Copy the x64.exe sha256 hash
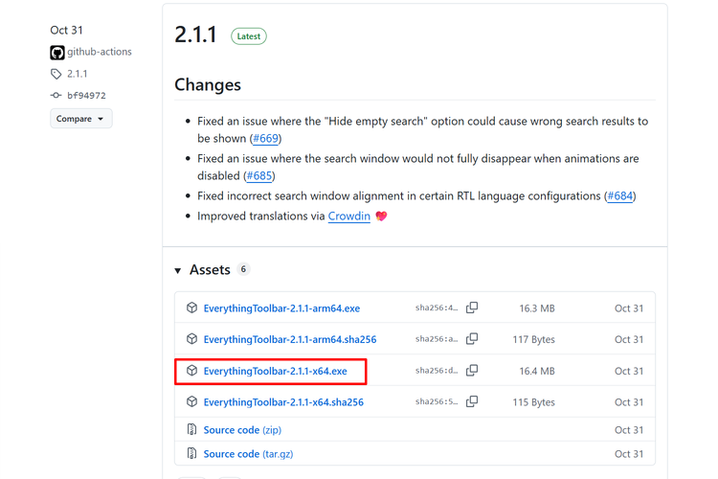The image size is (718, 479). click(x=472, y=371)
